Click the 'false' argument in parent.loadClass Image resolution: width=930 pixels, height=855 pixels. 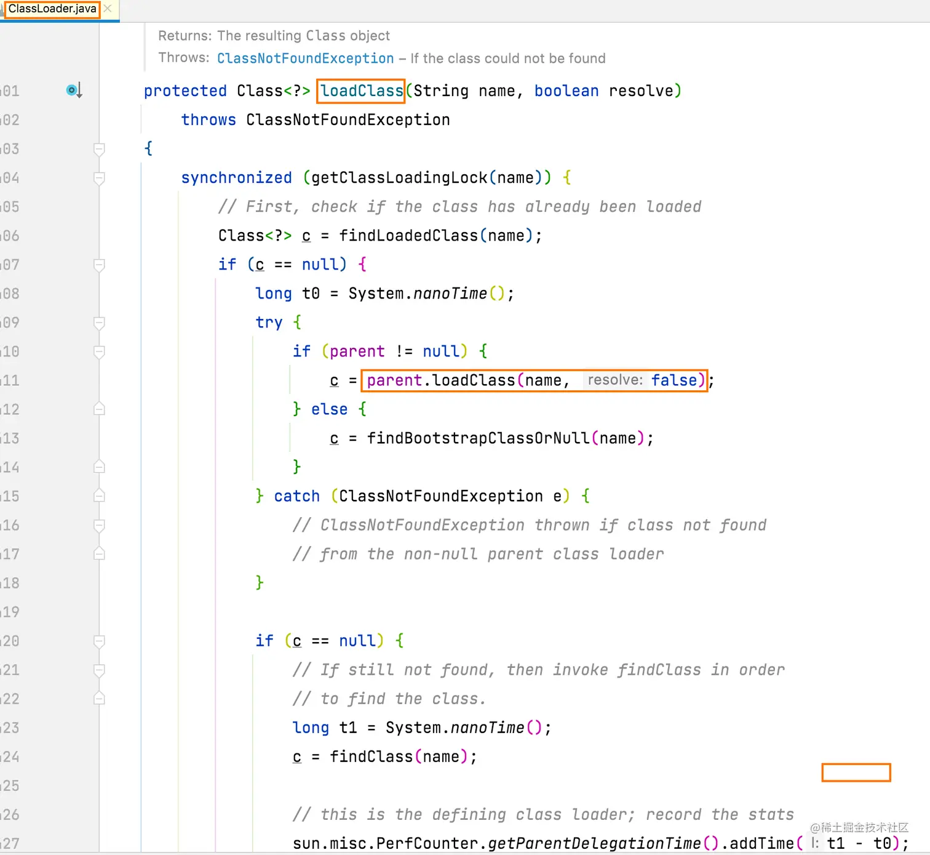[x=674, y=380]
